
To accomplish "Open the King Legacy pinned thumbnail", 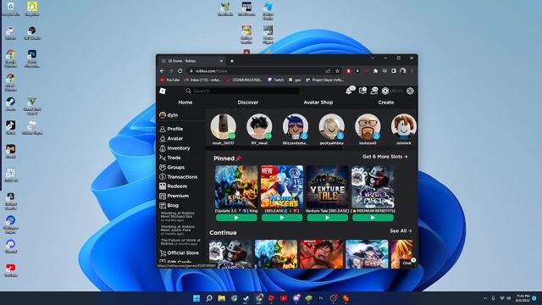I will tap(236, 186).
